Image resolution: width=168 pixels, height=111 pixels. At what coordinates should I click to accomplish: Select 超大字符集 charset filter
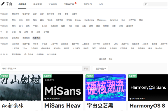(29, 54)
